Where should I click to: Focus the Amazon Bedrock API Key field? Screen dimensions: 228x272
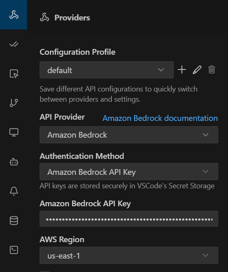click(x=129, y=219)
